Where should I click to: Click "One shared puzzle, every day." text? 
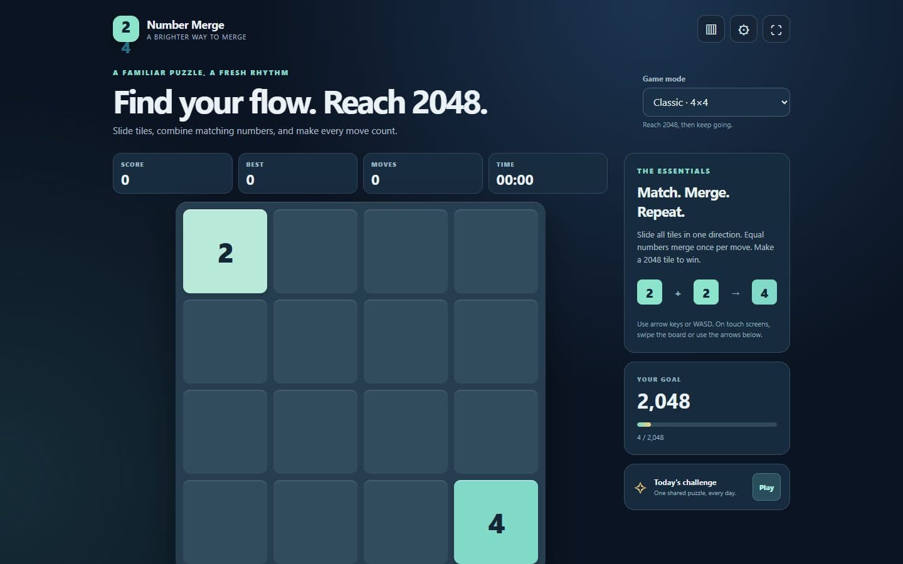(695, 493)
